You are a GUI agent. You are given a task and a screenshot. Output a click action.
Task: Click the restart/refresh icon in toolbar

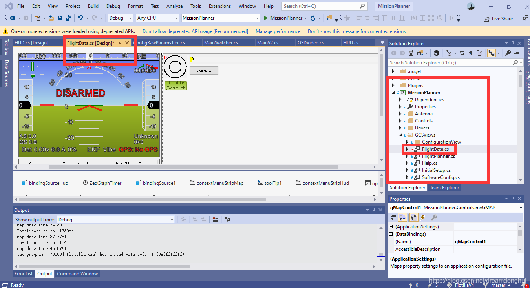(x=313, y=18)
